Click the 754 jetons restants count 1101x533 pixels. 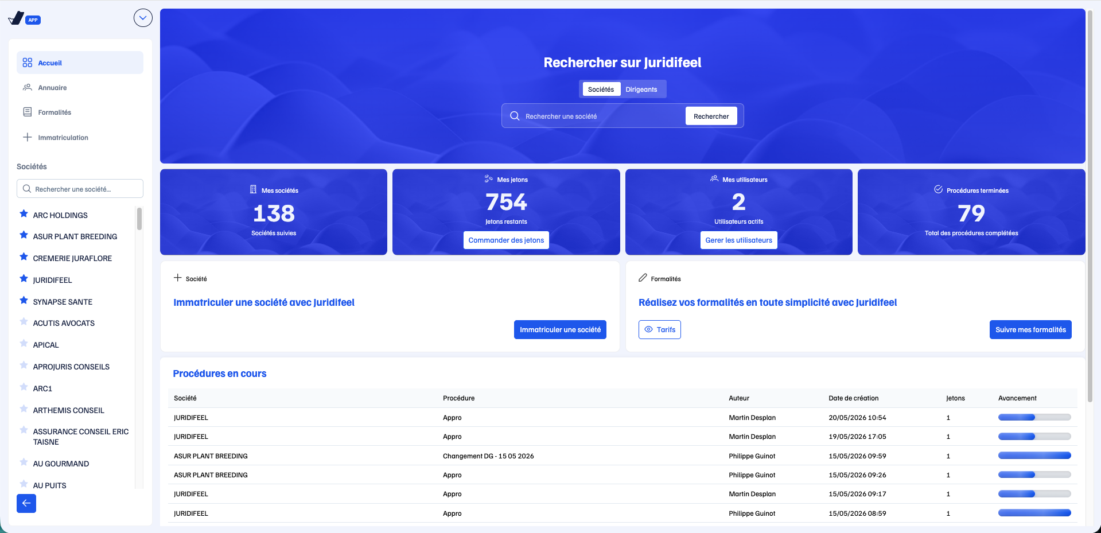506,202
